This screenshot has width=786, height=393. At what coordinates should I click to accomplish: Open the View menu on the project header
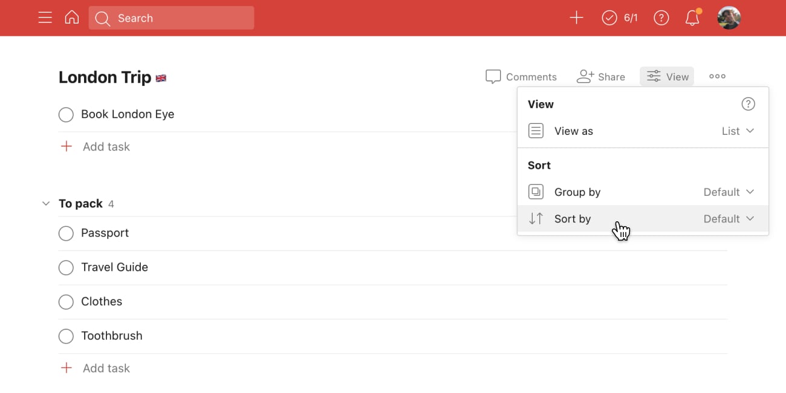(667, 76)
